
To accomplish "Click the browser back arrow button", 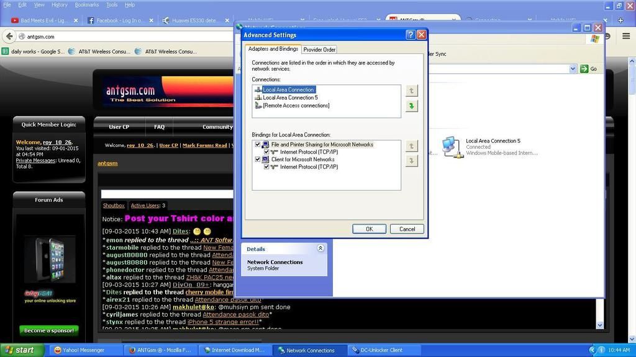I will [9, 37].
